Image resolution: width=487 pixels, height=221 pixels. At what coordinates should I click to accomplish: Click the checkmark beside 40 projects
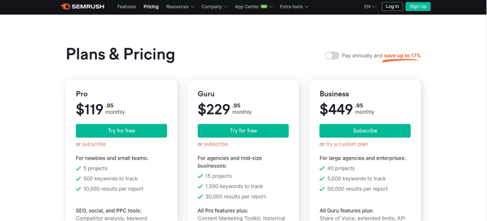322,169
